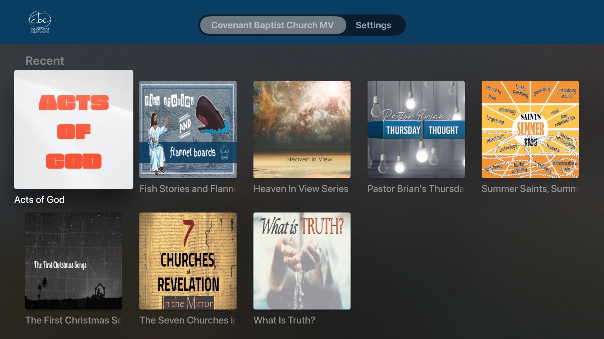
Task: Click The First Christmas Songs title label
Action: point(74,320)
